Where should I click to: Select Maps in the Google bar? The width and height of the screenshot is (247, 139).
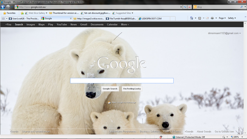tap(41, 25)
